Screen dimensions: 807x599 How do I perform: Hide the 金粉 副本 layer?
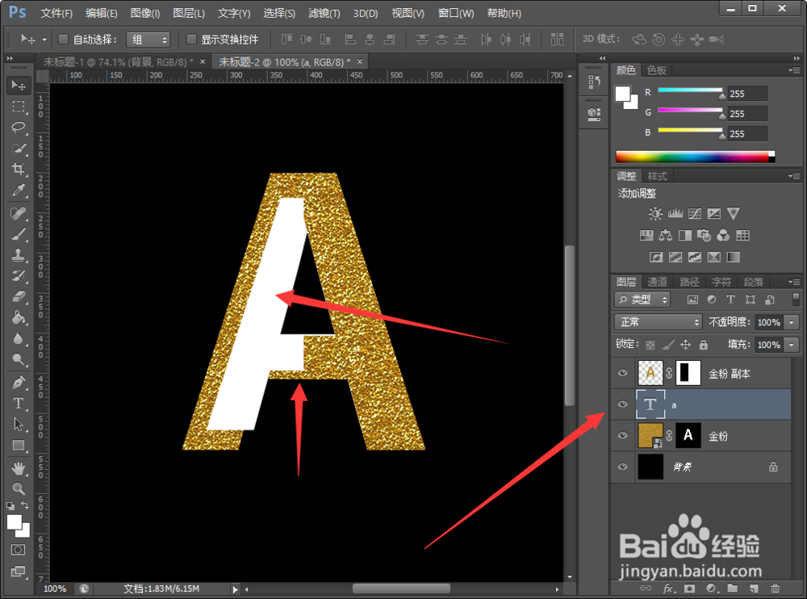tap(623, 373)
